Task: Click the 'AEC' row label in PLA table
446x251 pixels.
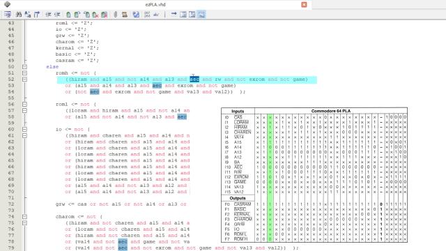Action: 238,167
